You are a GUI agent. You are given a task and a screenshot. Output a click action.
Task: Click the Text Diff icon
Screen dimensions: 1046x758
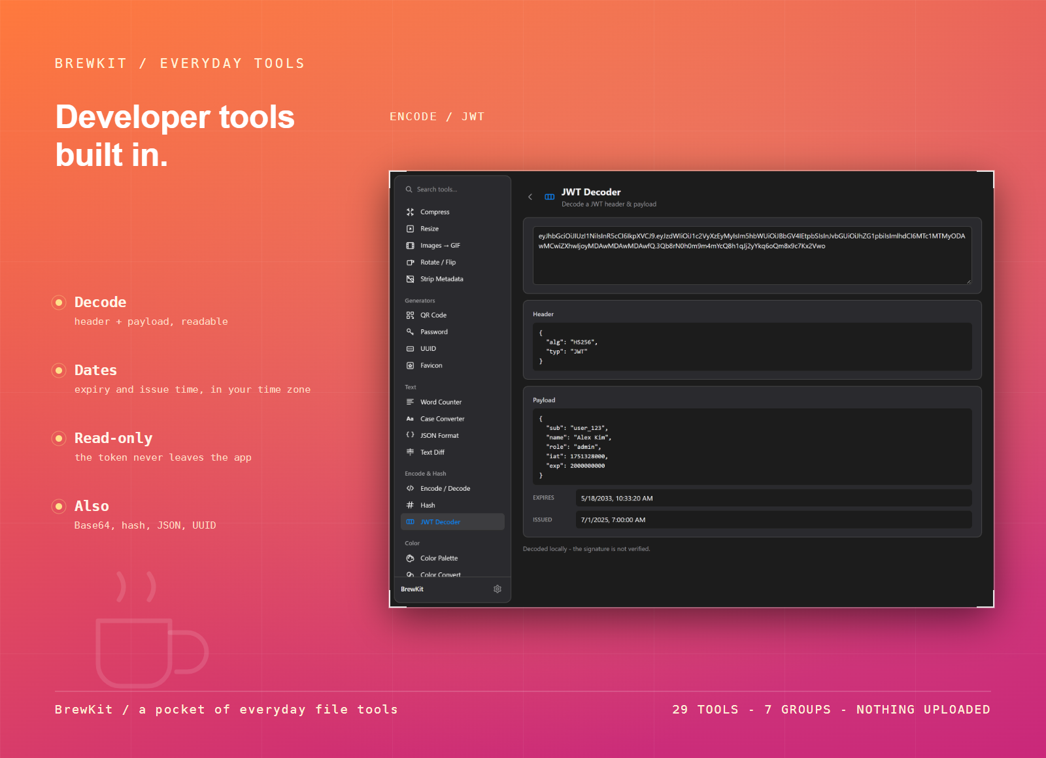[x=410, y=452]
